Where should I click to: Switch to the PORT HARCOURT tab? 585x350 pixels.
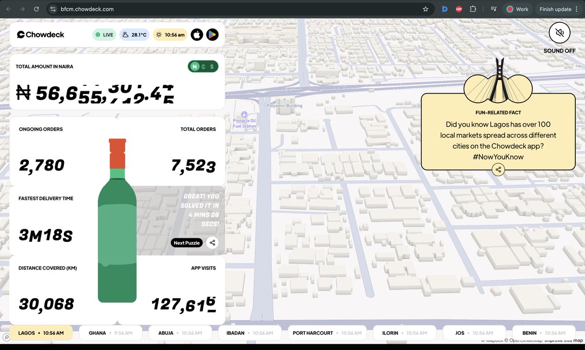[327, 333]
